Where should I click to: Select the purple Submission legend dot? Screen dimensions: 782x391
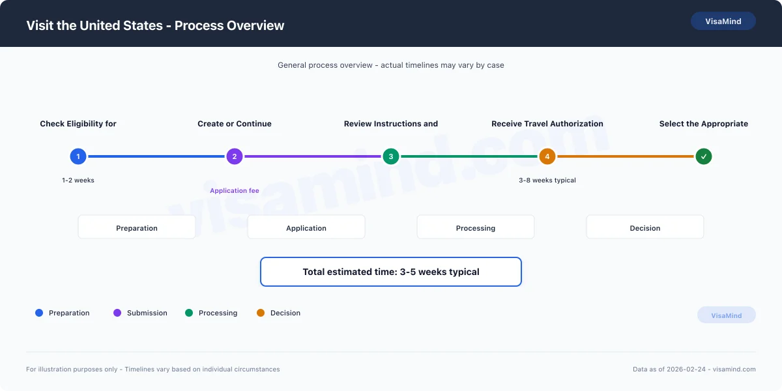coord(117,313)
